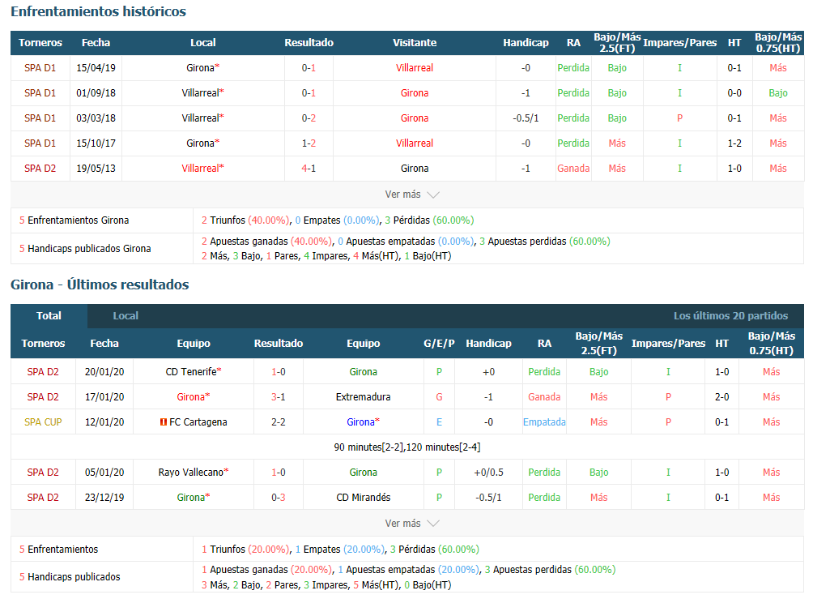
Task: Click 'Enfrentamientos históricos' heading
Action: (99, 11)
